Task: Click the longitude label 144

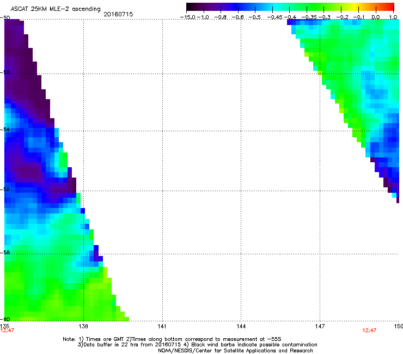Action: pos(241,326)
